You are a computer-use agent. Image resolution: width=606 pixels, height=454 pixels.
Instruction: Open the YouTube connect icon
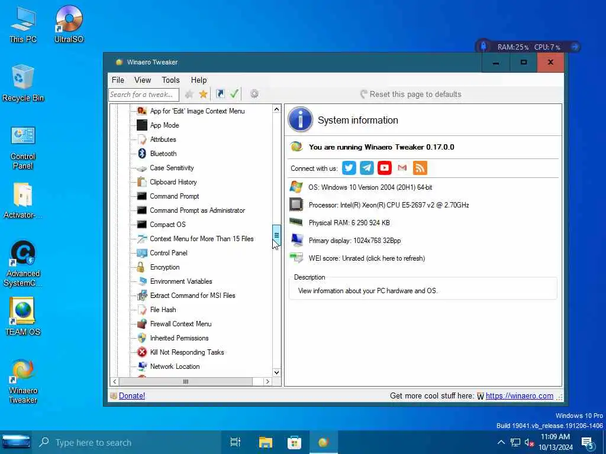(x=385, y=168)
